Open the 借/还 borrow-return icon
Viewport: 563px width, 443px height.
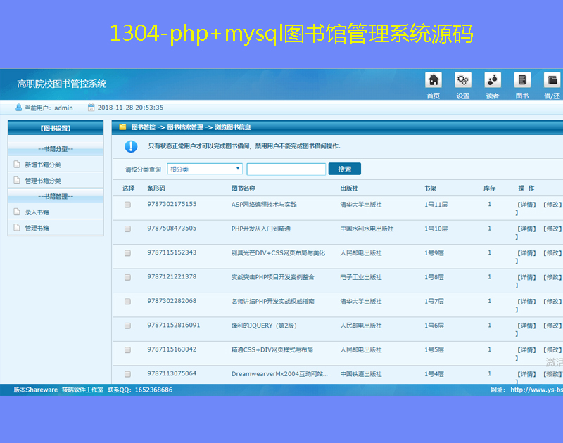coord(552,80)
